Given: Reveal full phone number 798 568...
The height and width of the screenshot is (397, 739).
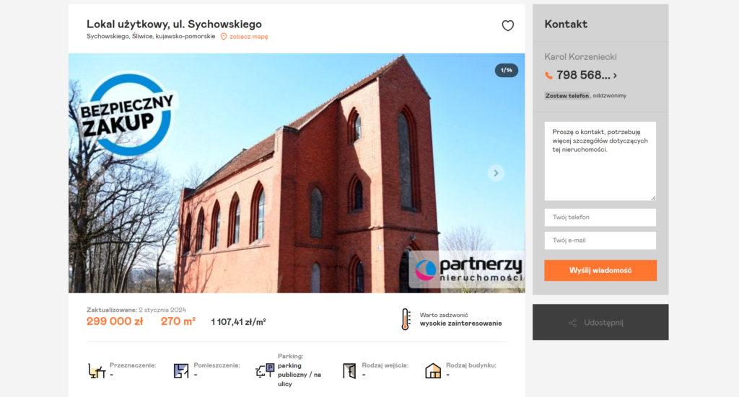Looking at the screenshot, I should (x=586, y=75).
